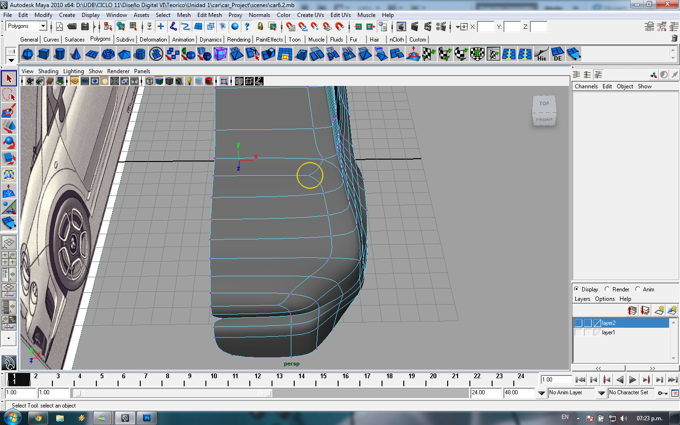Open the No Character Set dropdown

click(x=631, y=393)
